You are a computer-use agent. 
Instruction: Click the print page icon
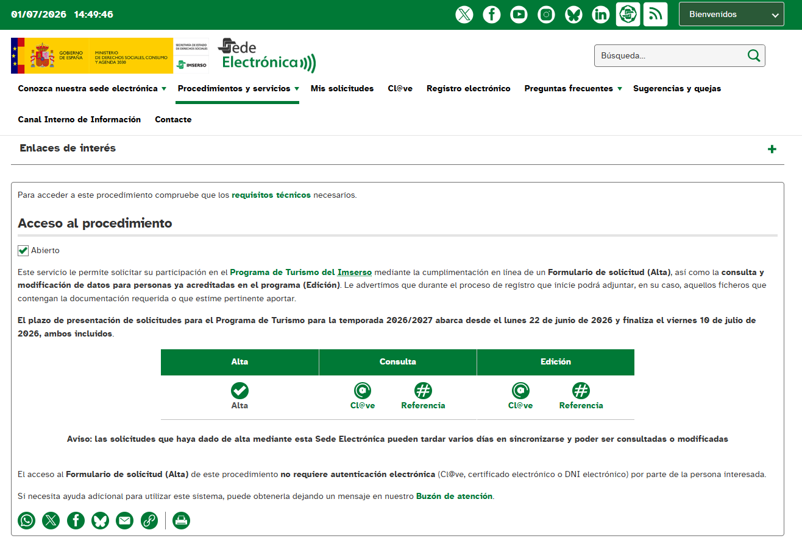182,520
